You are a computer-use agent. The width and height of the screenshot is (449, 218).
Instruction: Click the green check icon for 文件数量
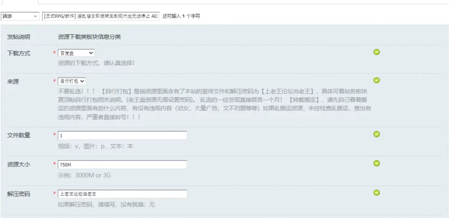[x=377, y=134]
